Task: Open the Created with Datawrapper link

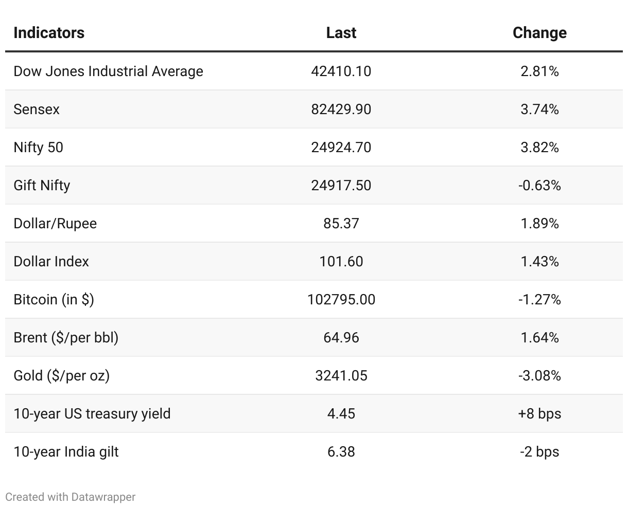Action: [71, 497]
